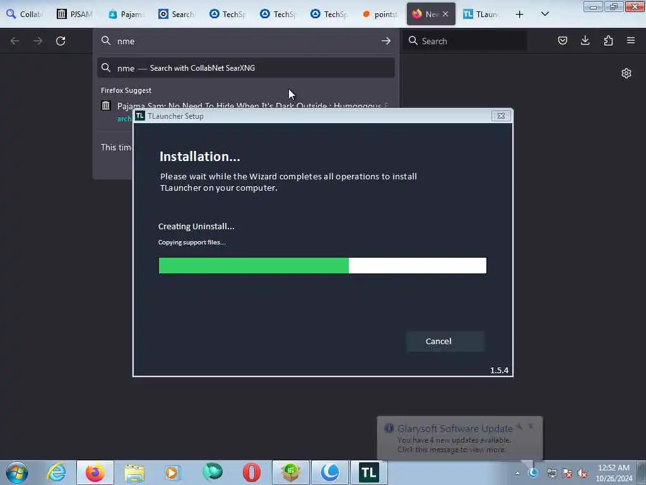Reload the current page

61,41
